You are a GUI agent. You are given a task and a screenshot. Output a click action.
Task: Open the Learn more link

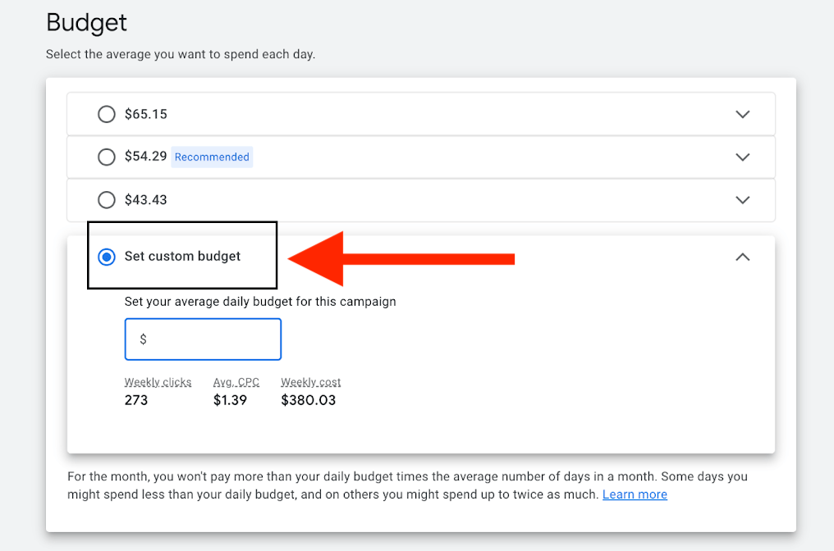point(635,494)
